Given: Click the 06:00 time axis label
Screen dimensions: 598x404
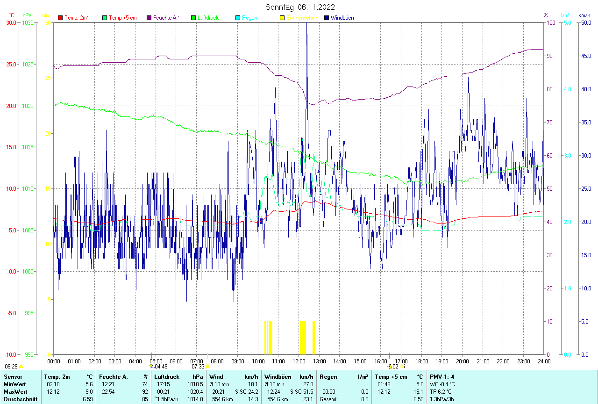Looking at the screenshot, I should coord(176,361).
